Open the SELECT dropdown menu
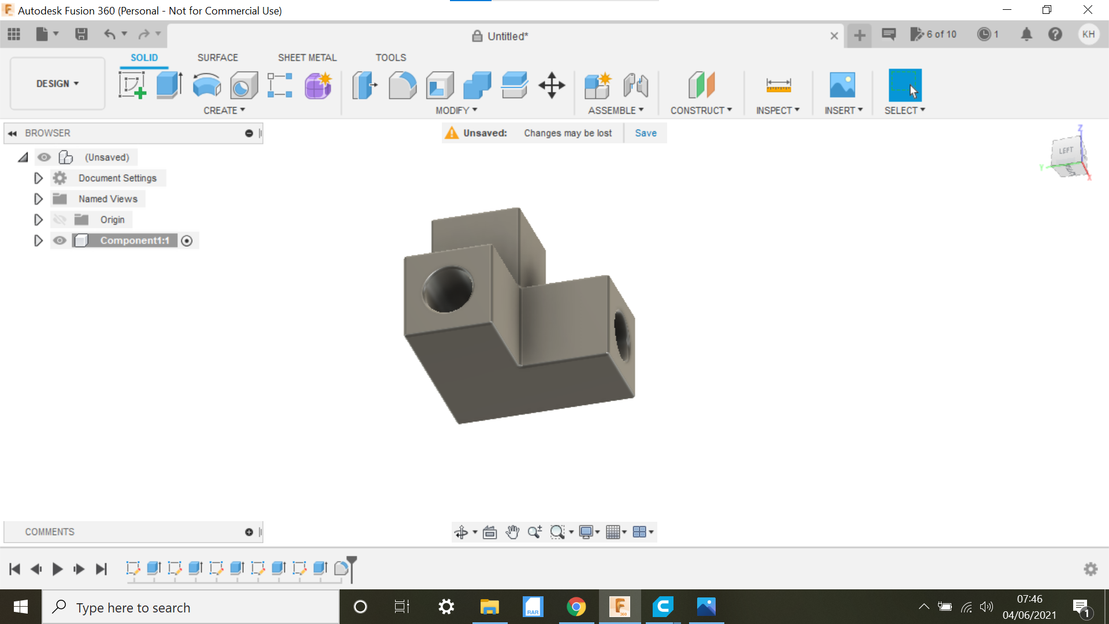This screenshot has height=624, width=1109. point(905,110)
